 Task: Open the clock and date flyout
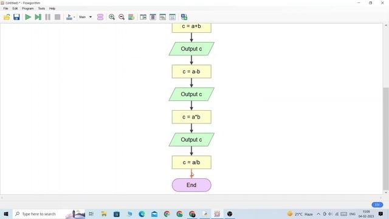[x=366, y=214]
